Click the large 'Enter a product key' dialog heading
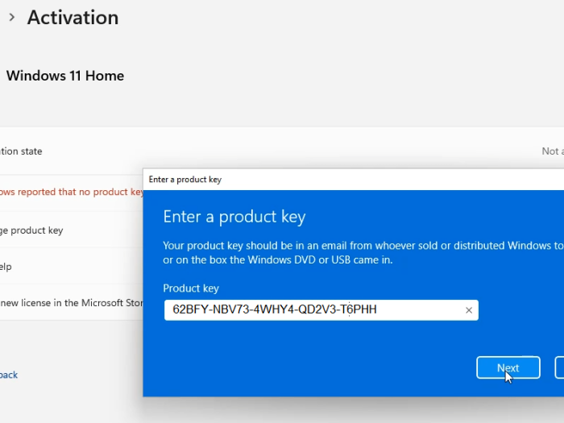 pos(234,218)
